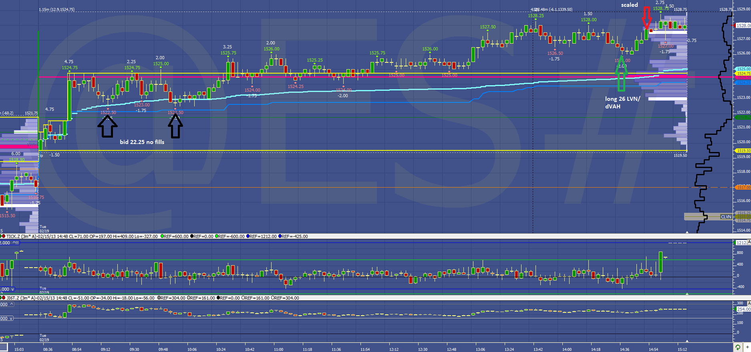Screen dimensions: 751x352
Task: Click the 15:12 time axis label
Action: 682,349
